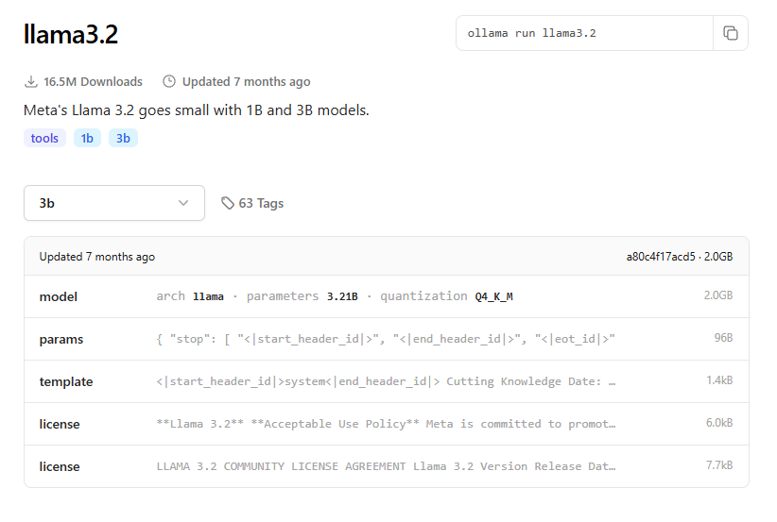Click the tag icon beside 63 Tags
Viewport: 777px width, 522px height.
[x=228, y=203]
